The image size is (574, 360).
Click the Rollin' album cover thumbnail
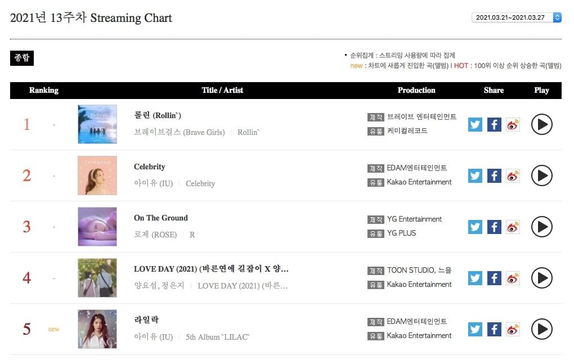pyautogui.click(x=97, y=124)
